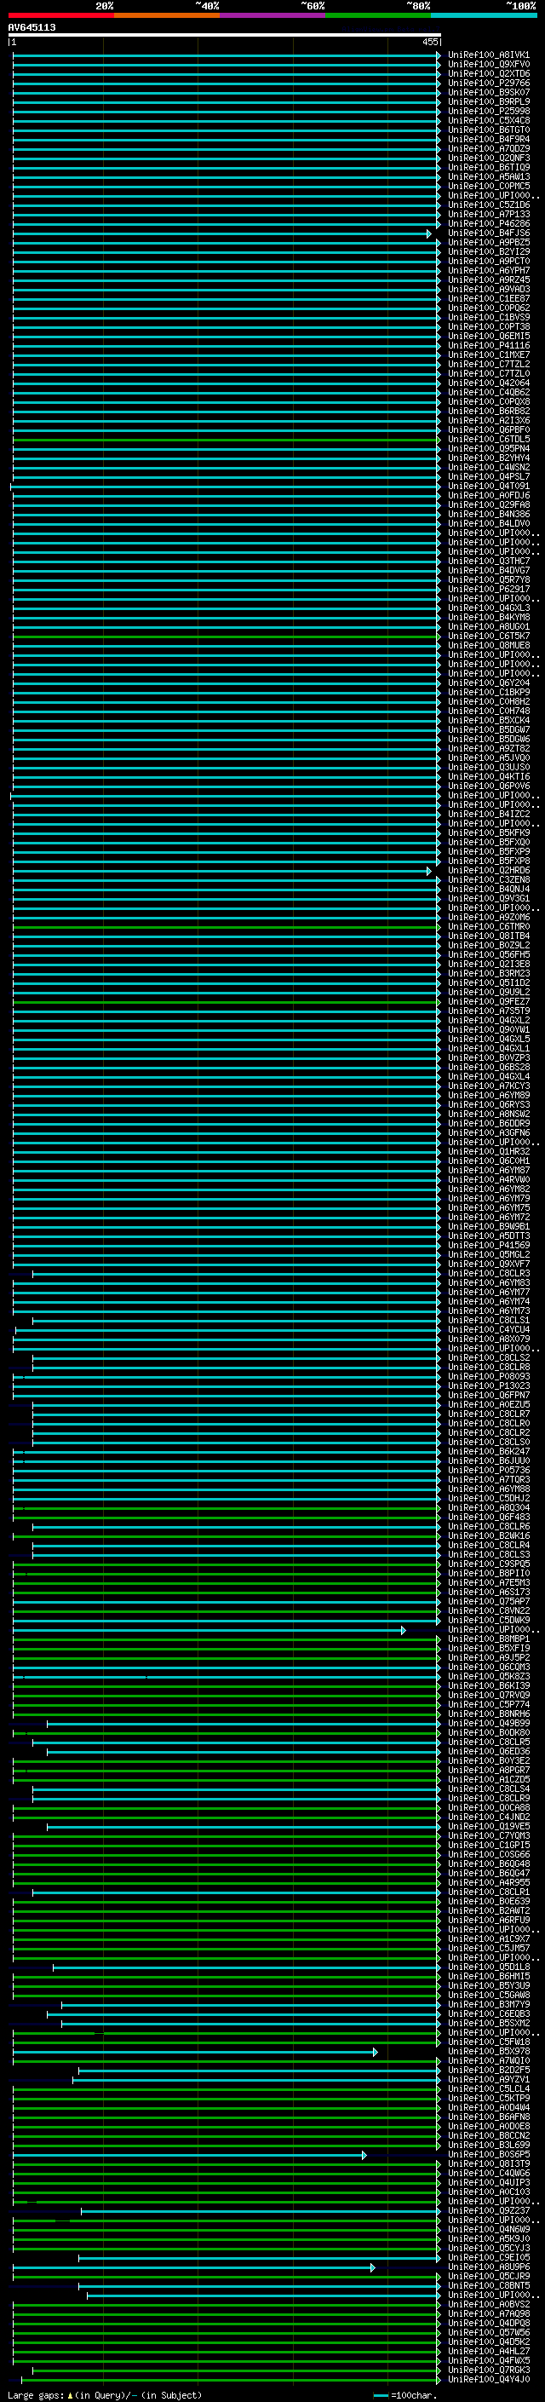Select the UniRef100_Q95PN4 label
The width and height of the screenshot is (545, 2402).
tap(488, 448)
